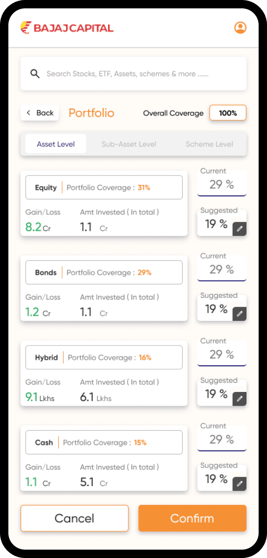The width and height of the screenshot is (267, 558).
Task: Click the Bajaj Capital logo
Action: click(67, 28)
